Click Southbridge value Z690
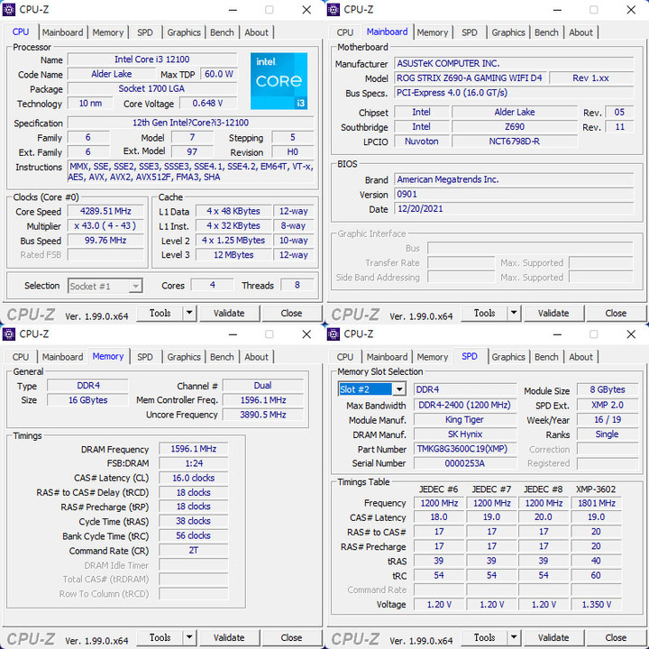649x649 pixels. pos(515,127)
